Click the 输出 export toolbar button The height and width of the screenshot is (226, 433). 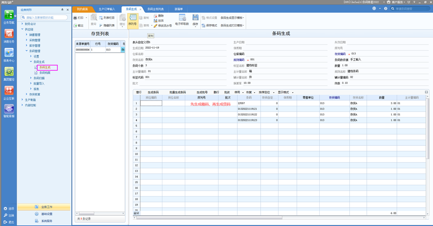(78, 25)
